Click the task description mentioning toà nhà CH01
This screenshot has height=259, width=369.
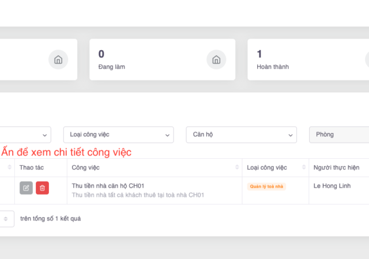coord(138,195)
